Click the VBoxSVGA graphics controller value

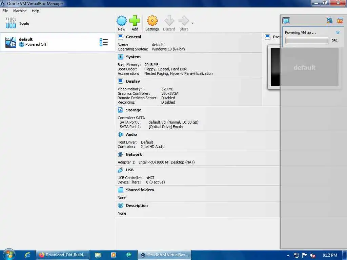click(170, 93)
